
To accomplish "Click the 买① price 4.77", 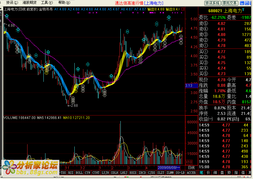I will click(221, 52).
